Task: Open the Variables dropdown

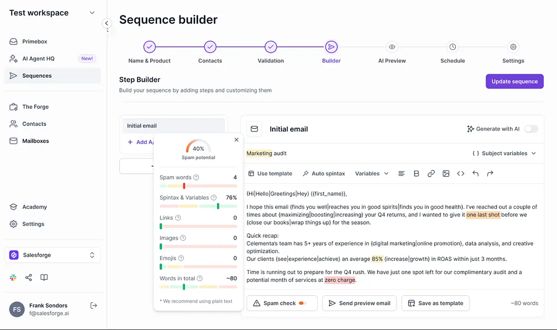Action: (x=371, y=173)
